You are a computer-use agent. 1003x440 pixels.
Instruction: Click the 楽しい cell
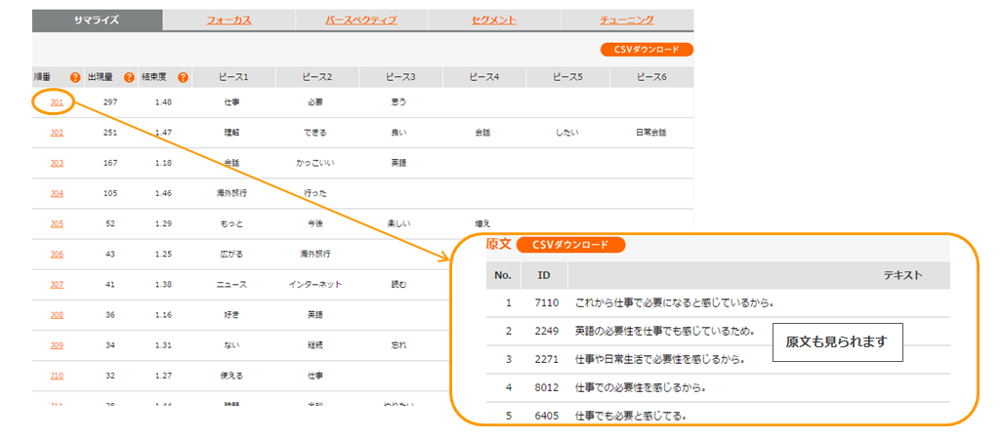(x=398, y=223)
